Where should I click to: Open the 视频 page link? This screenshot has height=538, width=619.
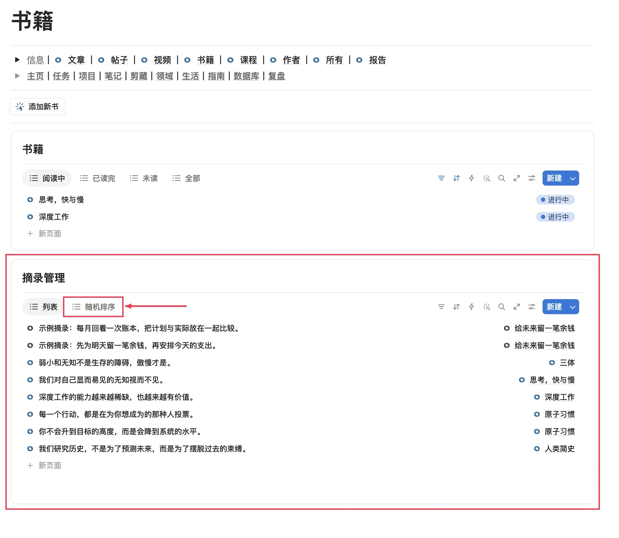(x=162, y=60)
